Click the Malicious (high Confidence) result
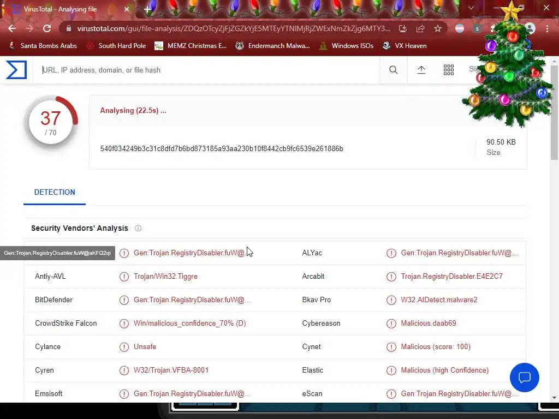559x419 pixels. (x=444, y=370)
